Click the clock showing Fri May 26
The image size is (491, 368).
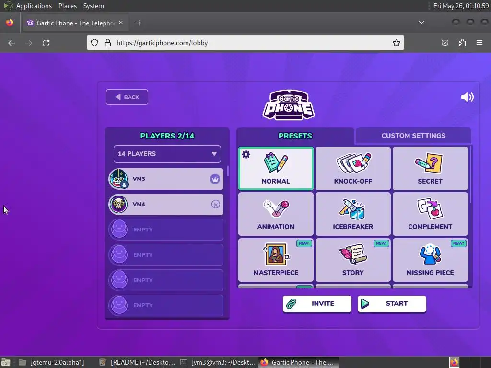click(x=461, y=6)
